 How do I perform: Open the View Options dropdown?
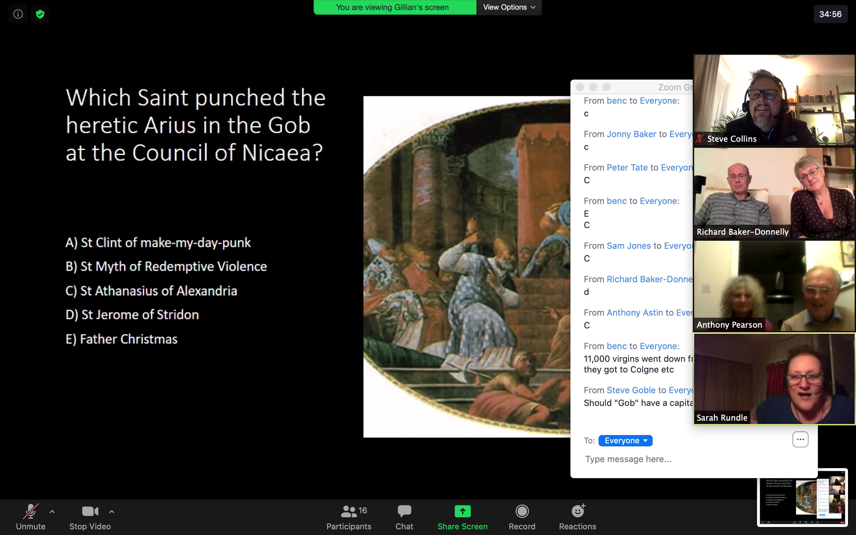pos(509,7)
